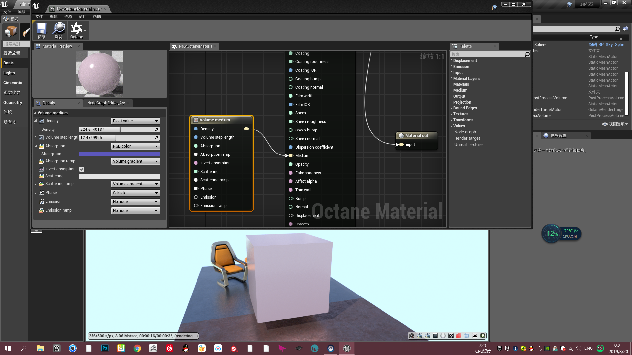Click the region crop icon in render toolbar

(435, 336)
